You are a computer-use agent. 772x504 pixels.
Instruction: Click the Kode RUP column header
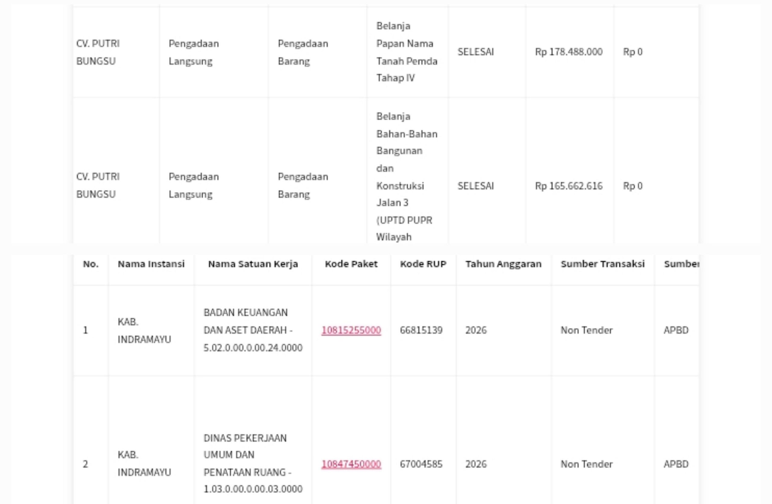[x=423, y=264]
